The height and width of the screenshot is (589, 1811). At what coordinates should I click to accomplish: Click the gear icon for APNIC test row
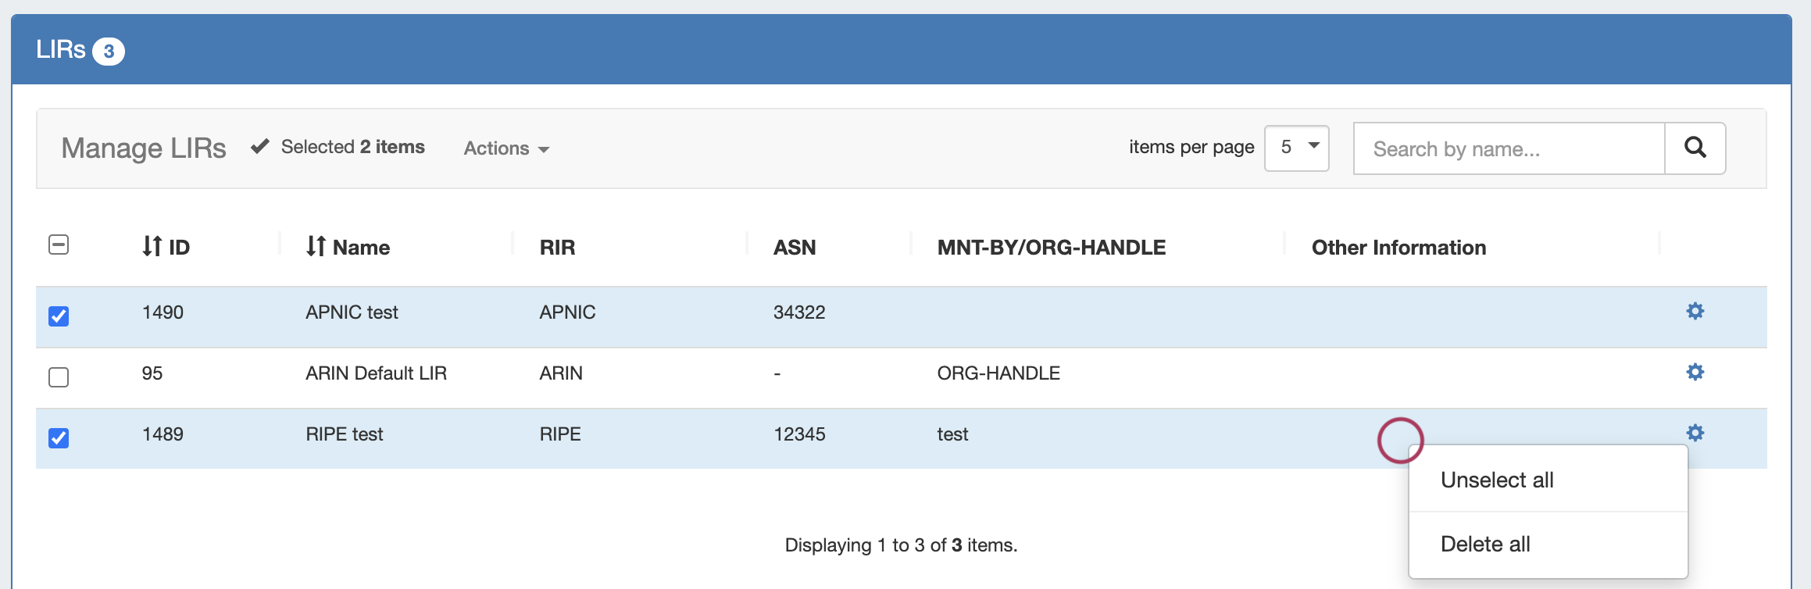(x=1695, y=312)
